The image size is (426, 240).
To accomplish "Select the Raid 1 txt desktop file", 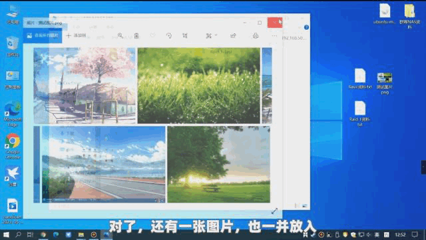I will click(359, 114).
